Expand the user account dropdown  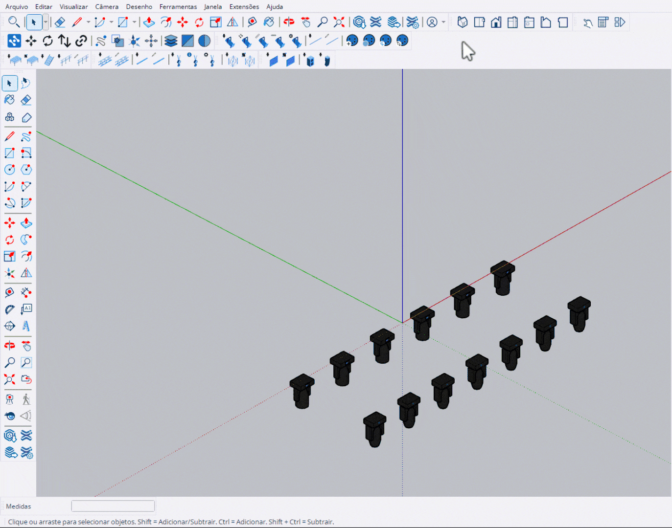coord(443,22)
